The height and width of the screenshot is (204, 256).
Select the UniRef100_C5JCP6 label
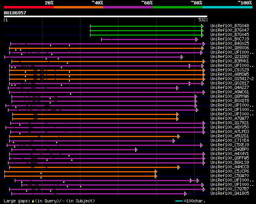(x=230, y=171)
